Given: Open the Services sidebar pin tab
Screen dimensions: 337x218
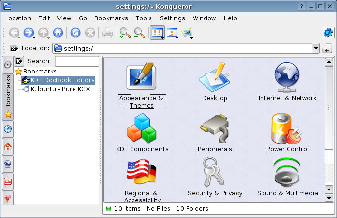Looking at the screenshot, I should pos(8,198).
